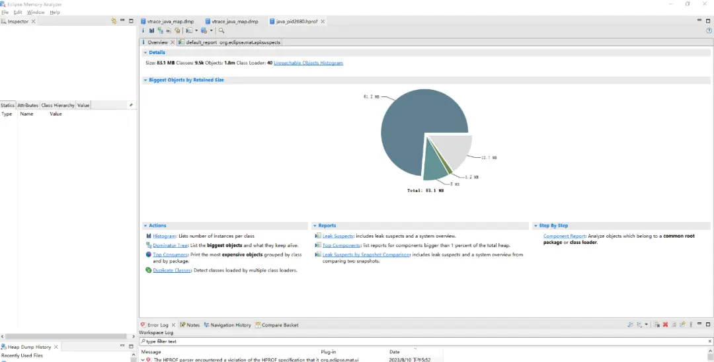Screen dimensions: 714x362
Task: Delete the error log with red X
Action: click(665, 325)
